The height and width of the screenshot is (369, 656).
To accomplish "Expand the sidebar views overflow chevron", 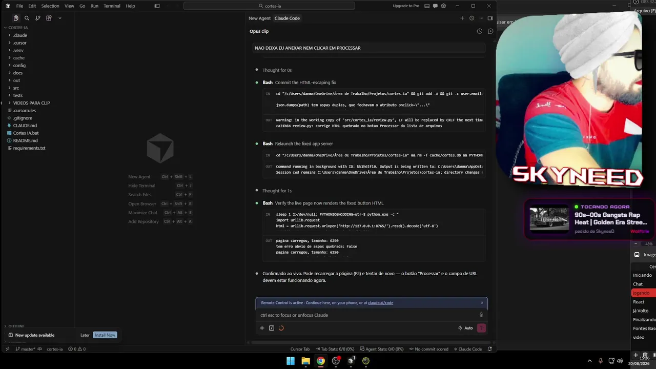I will [59, 18].
